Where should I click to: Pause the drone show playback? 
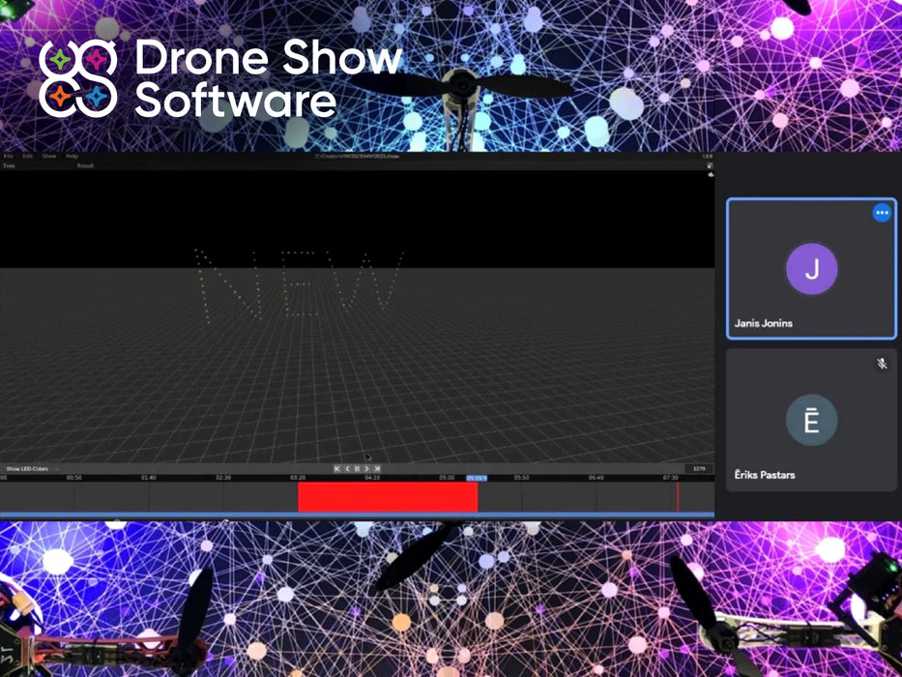pos(357,469)
